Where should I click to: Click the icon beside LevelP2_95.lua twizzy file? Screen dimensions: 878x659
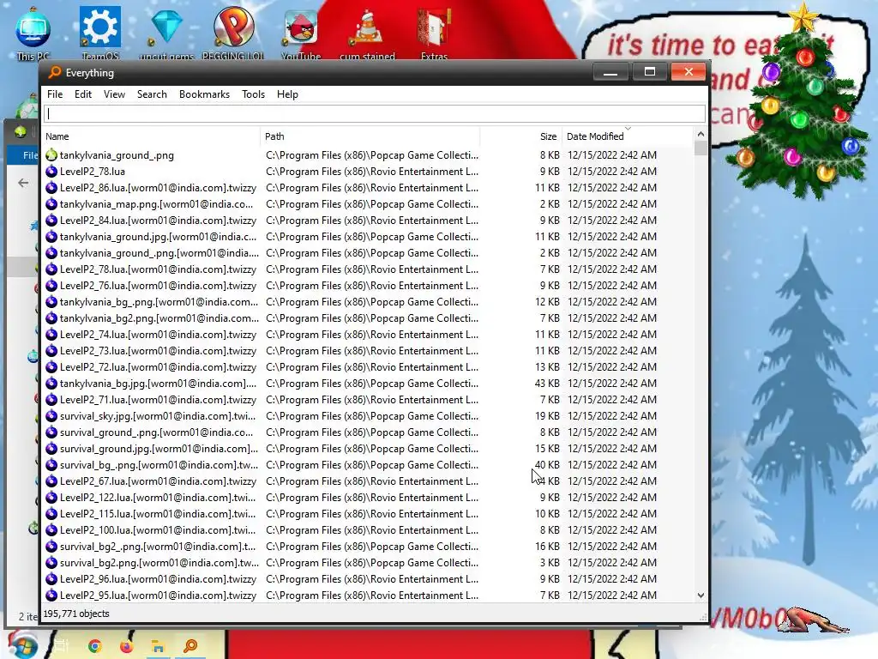(x=51, y=596)
